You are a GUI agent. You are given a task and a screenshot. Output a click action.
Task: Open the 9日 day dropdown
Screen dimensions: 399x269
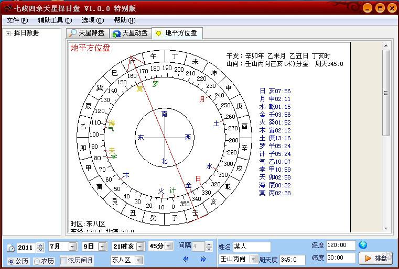102,246
